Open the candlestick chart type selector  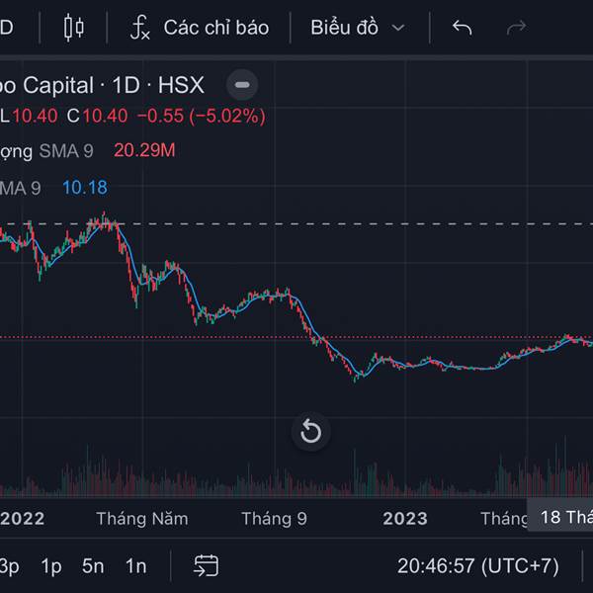(74, 28)
